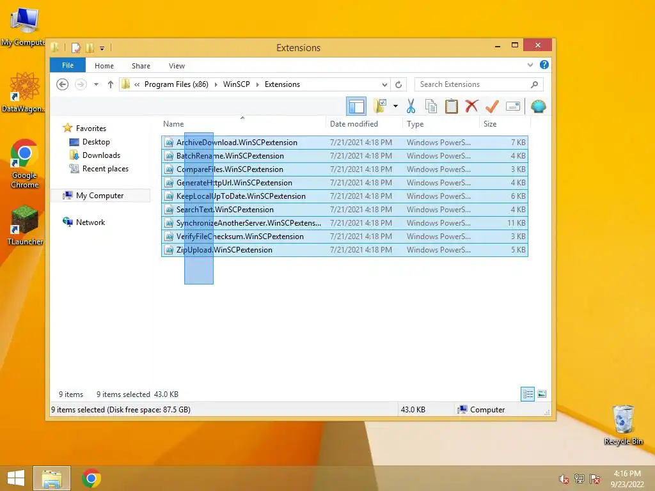Open the folder options toolbar icon
The image size is (655, 491).
[380, 106]
